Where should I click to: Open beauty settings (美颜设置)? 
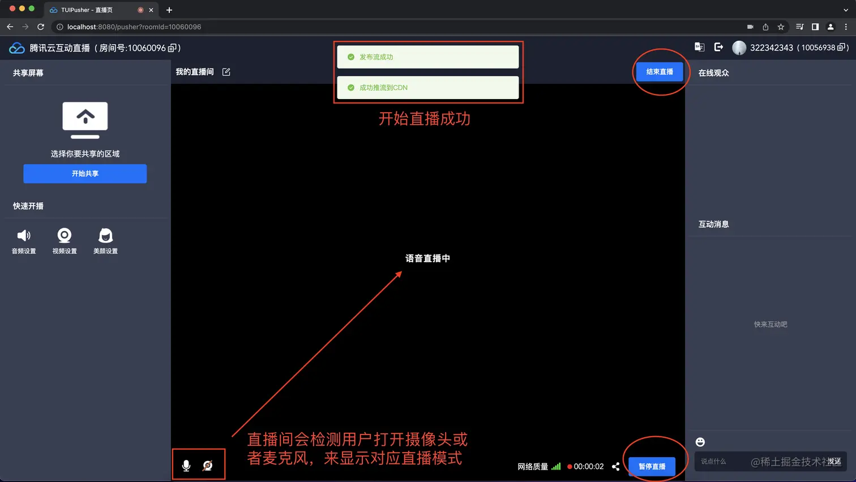(x=105, y=241)
